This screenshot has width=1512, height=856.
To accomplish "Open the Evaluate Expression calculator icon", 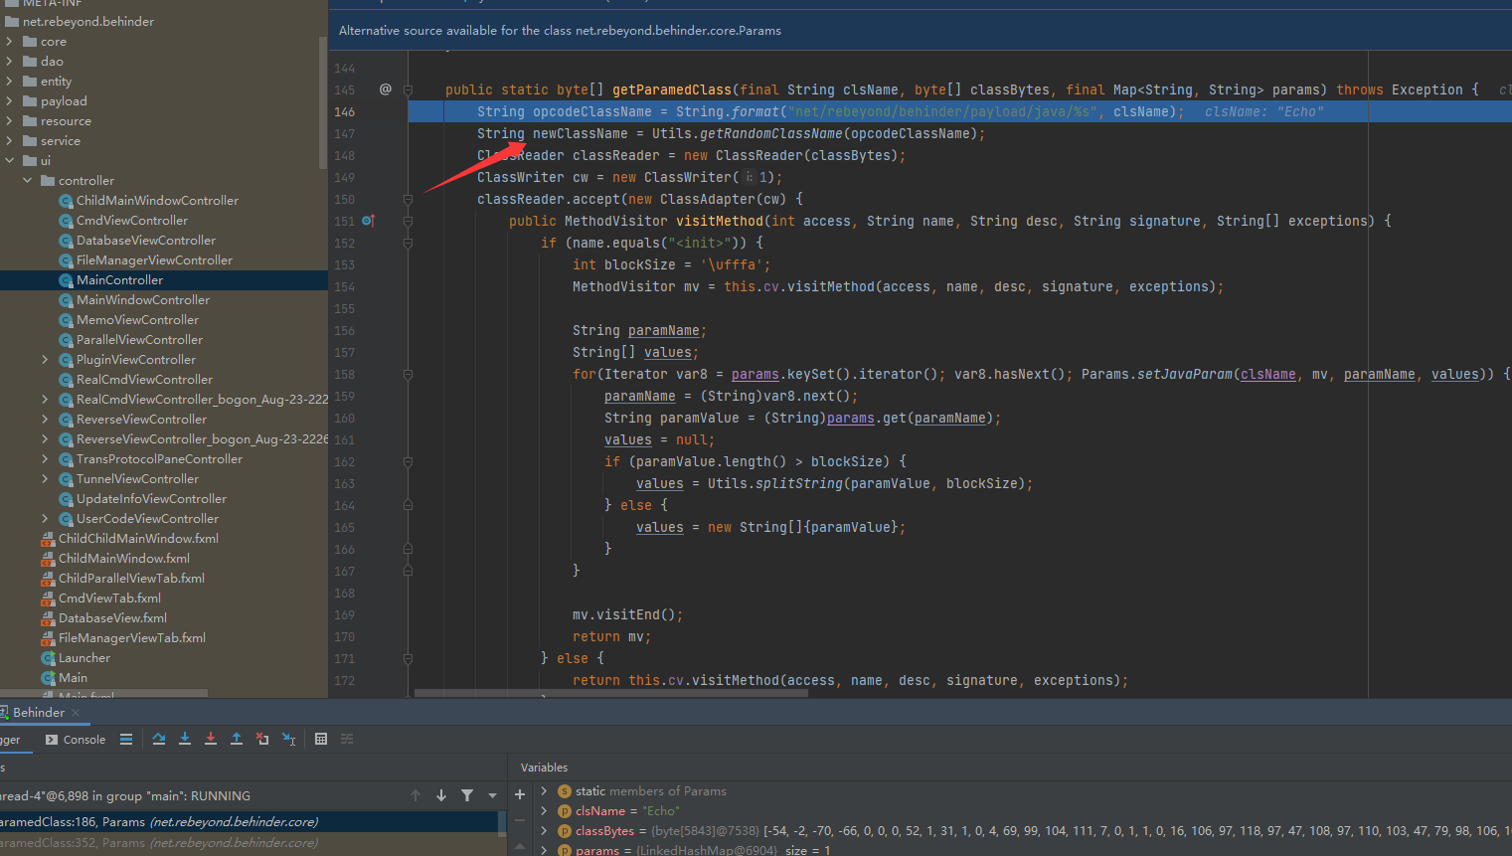I will (x=321, y=739).
